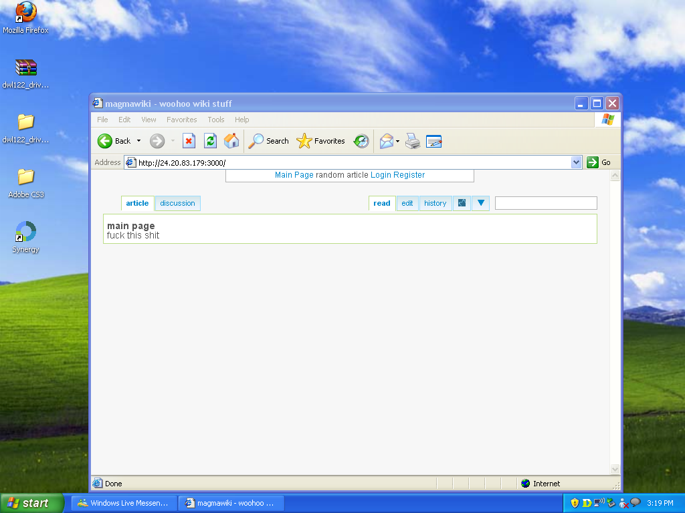This screenshot has height=513, width=685.
Task: Click the speech balloon tray icon
Action: coord(635,502)
